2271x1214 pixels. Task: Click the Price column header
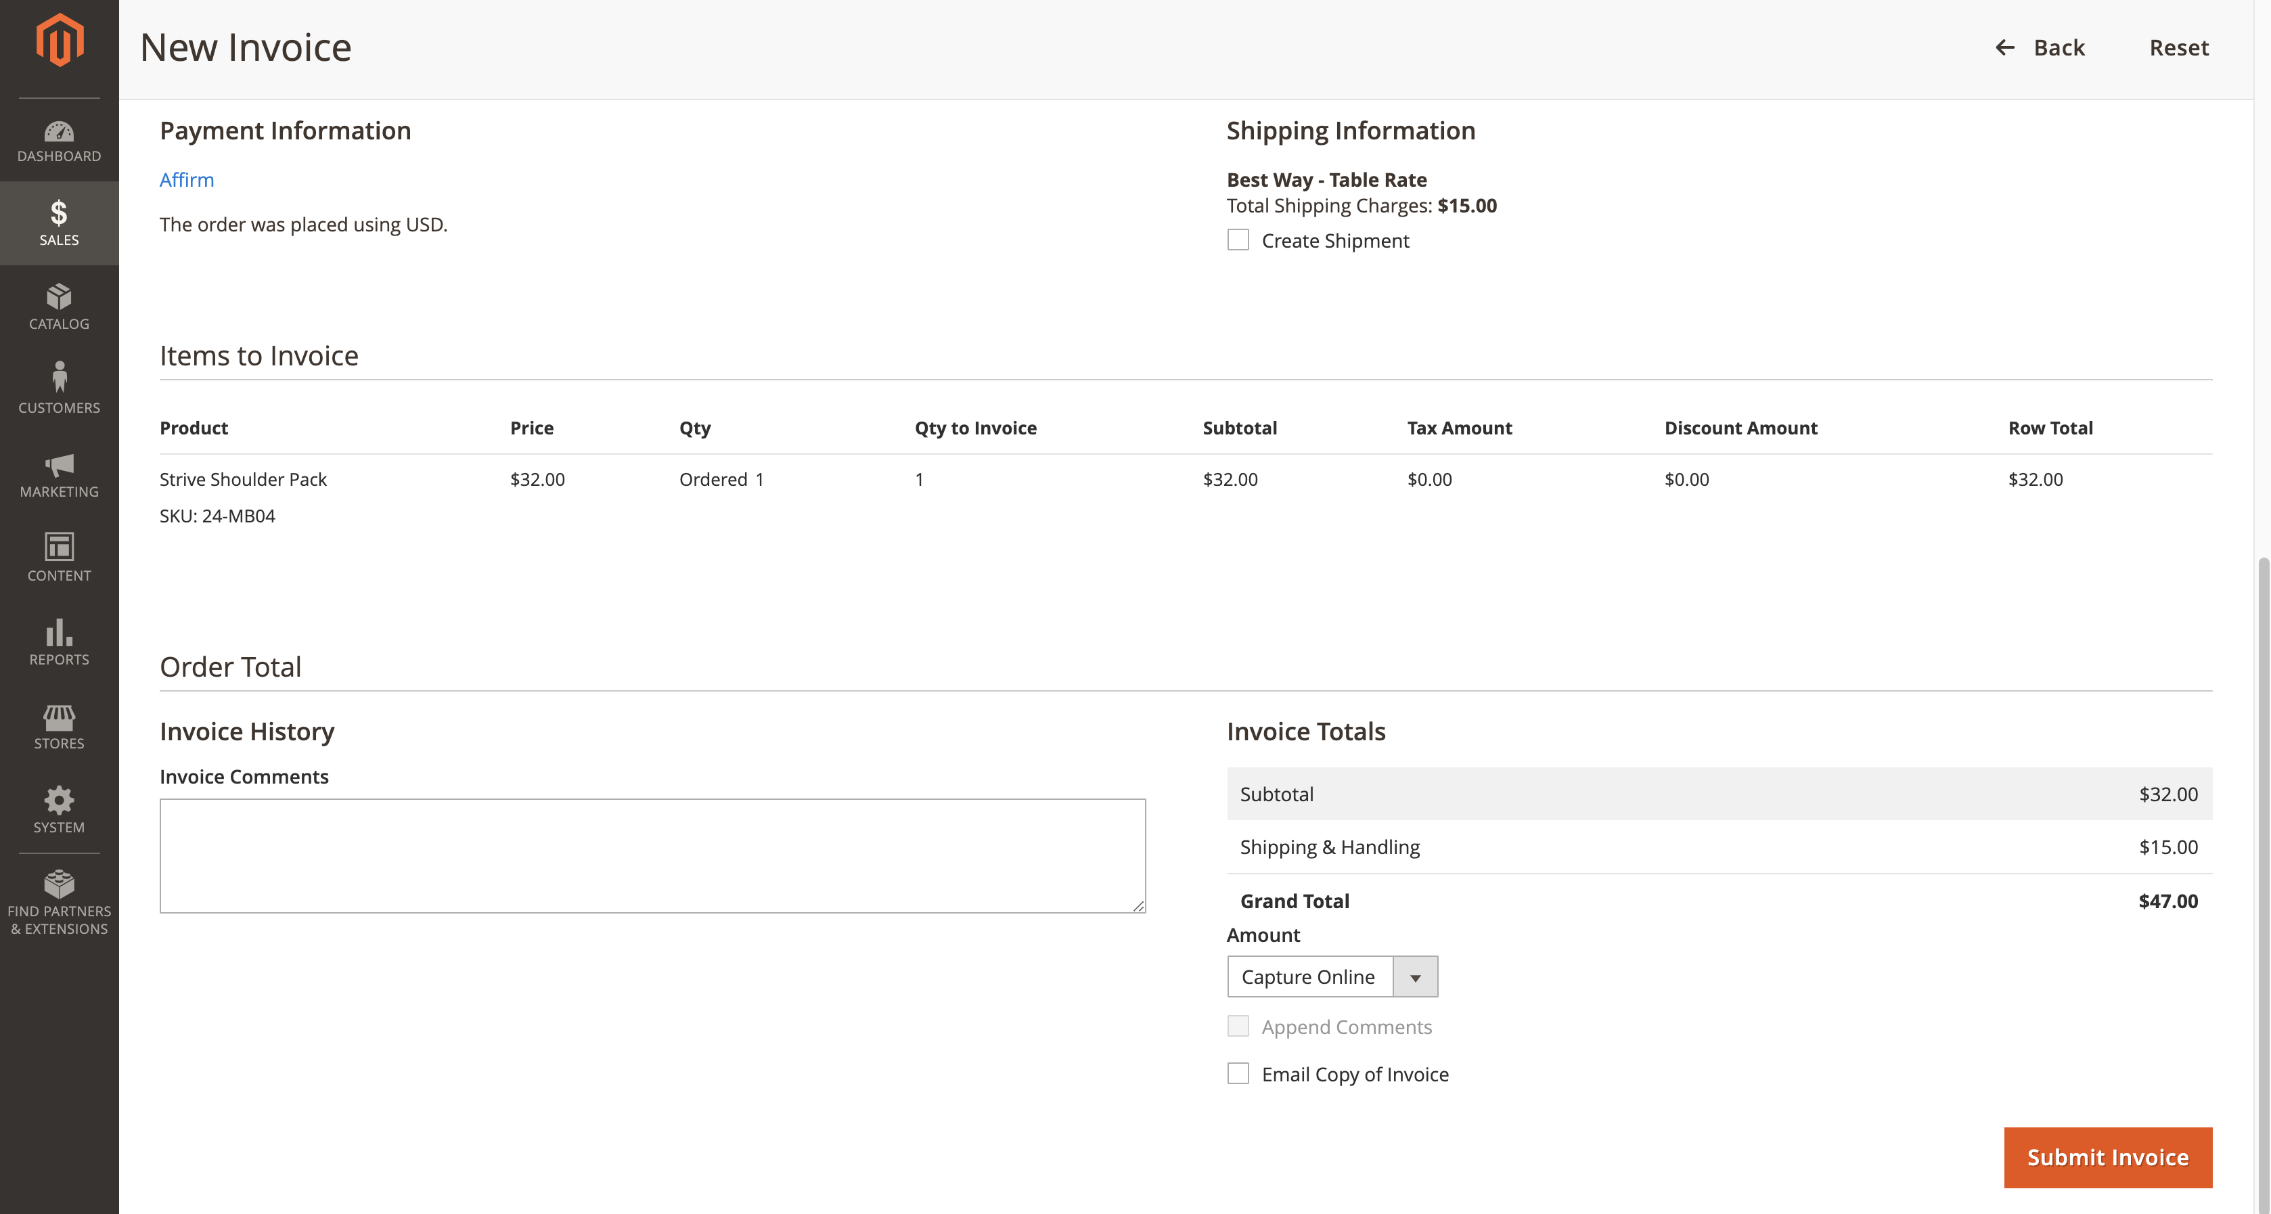tap(532, 428)
